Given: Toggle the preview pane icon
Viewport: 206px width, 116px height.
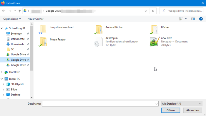Looking at the screenshot, I should (193, 19).
